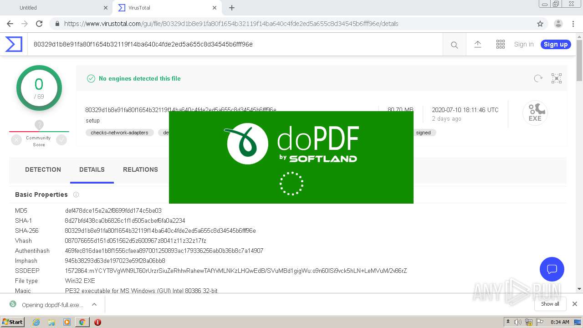Screen dimensions: 583x328
Task: Click the Vhash value
Action: click(x=135, y=241)
